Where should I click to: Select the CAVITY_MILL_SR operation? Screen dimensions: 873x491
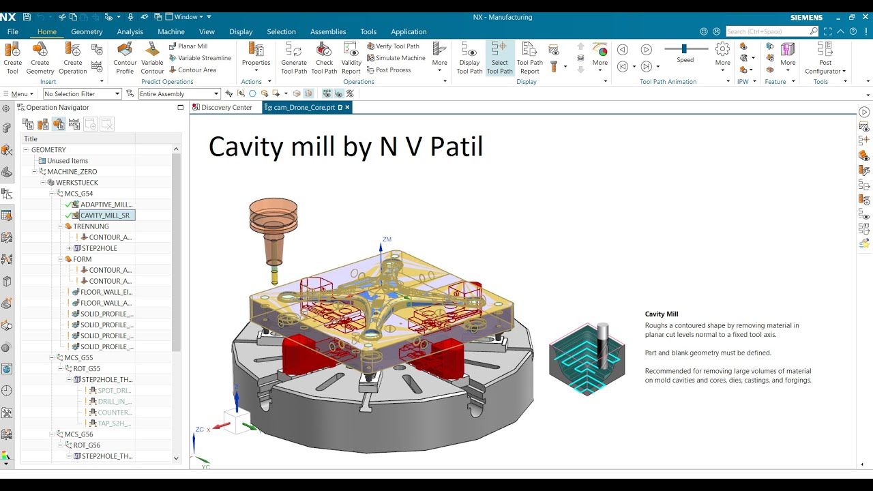[105, 215]
